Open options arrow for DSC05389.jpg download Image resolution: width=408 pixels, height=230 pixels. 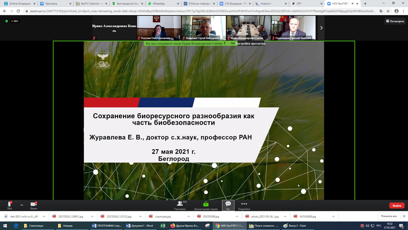tap(237, 217)
